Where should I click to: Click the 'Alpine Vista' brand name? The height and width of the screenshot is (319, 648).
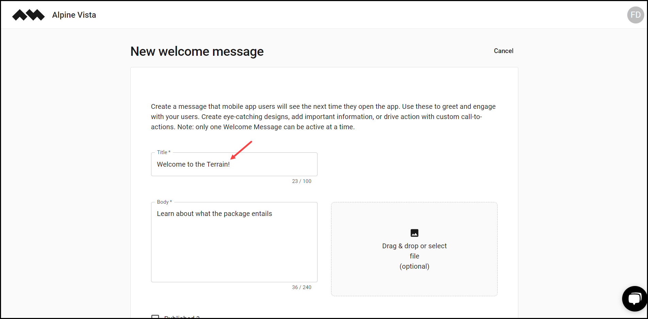74,15
